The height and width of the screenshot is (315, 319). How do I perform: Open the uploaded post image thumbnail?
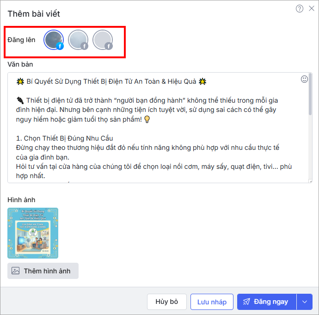(x=33, y=233)
